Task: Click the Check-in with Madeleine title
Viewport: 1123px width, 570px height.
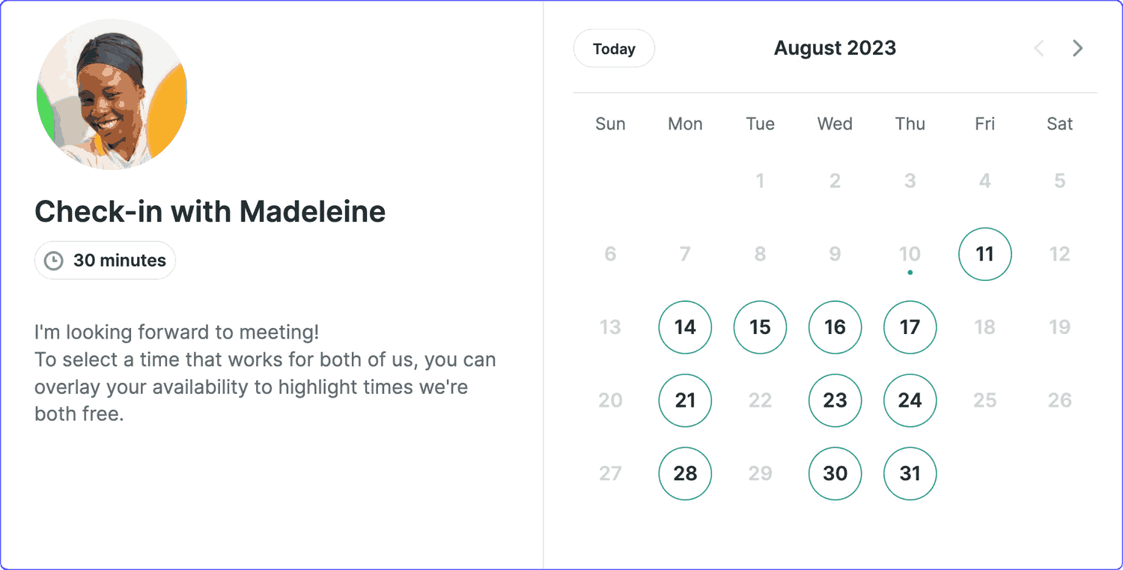Action: click(210, 212)
